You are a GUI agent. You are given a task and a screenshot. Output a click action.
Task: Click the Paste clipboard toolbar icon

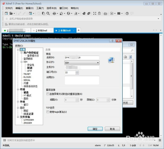click(43, 13)
